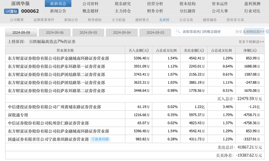Click the search magnifier icon
This screenshot has height=161, width=269.
178,32
